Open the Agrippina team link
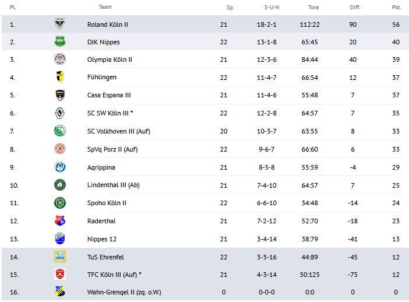The width and height of the screenshot is (409, 302). 101,167
